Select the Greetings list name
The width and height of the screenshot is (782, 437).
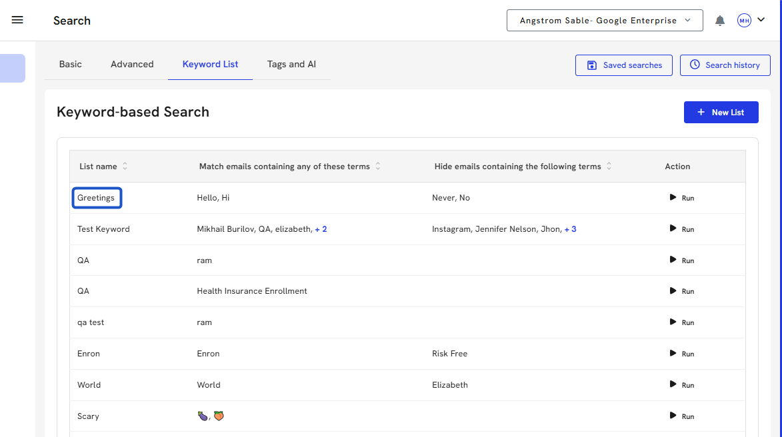pos(96,198)
